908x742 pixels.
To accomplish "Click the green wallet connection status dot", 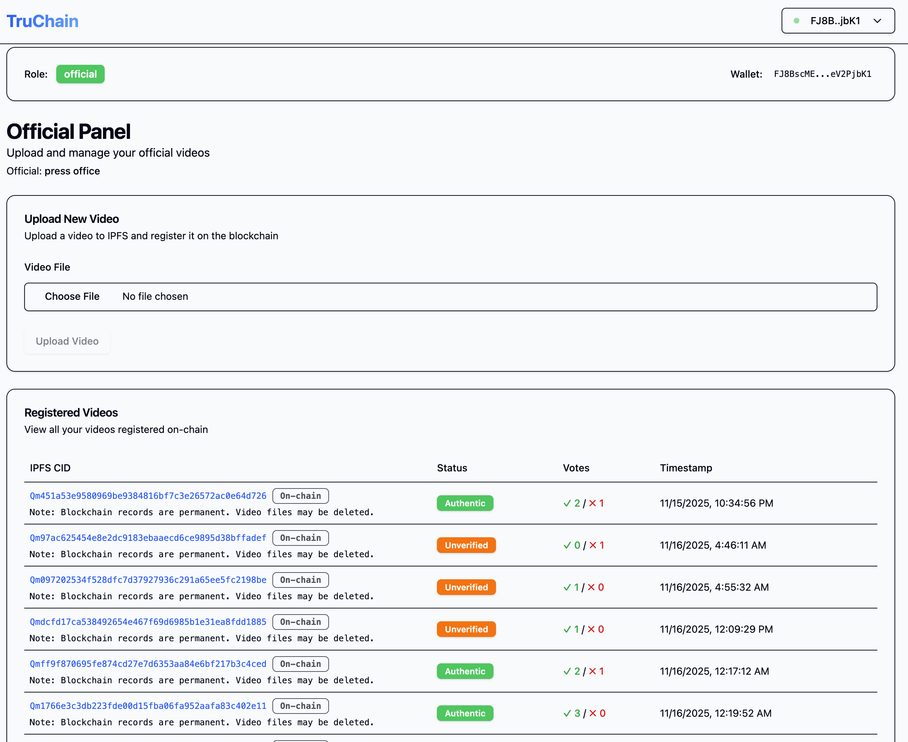I will [x=797, y=21].
